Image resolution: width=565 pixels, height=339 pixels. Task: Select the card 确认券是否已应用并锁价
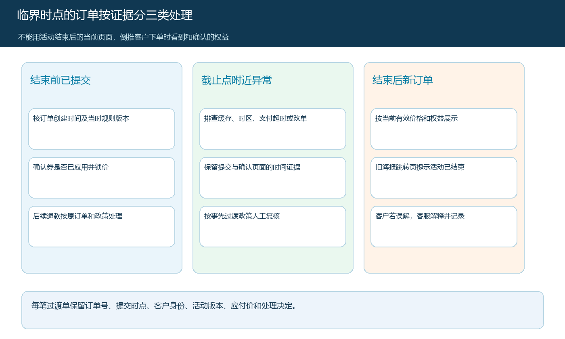(102, 178)
